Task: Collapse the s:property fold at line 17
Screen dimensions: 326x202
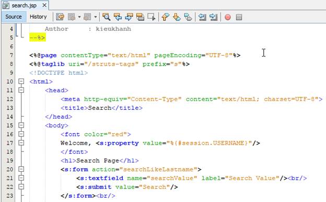Action: click(x=21, y=143)
